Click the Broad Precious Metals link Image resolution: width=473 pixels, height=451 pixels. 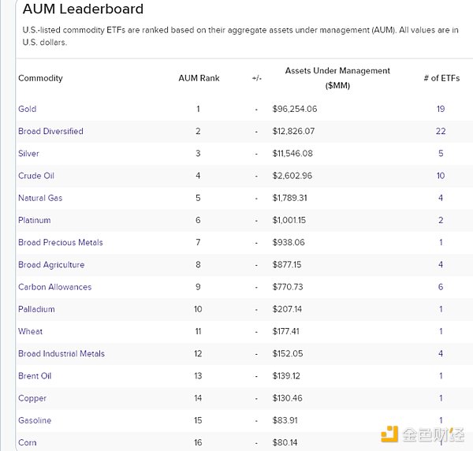pos(61,242)
